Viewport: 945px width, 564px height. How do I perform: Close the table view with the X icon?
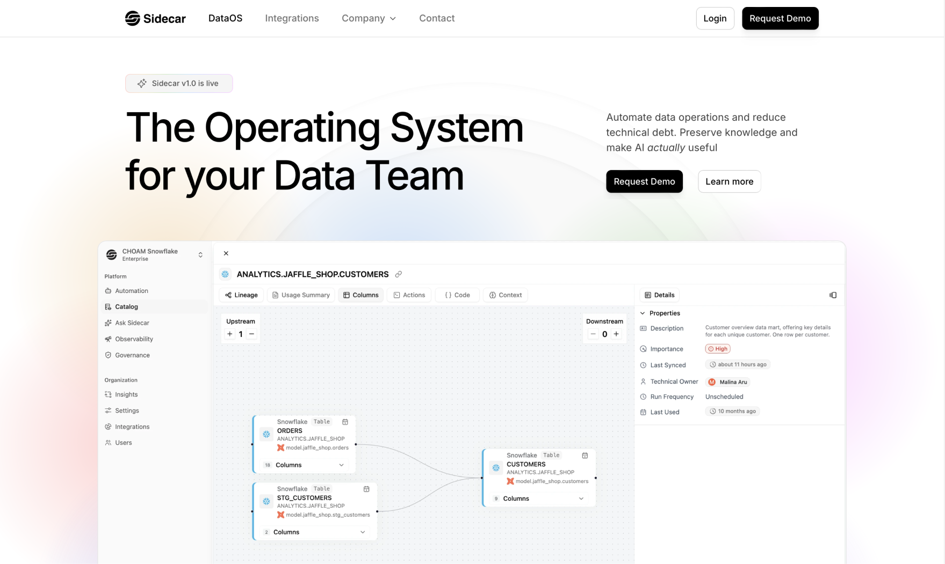click(226, 253)
